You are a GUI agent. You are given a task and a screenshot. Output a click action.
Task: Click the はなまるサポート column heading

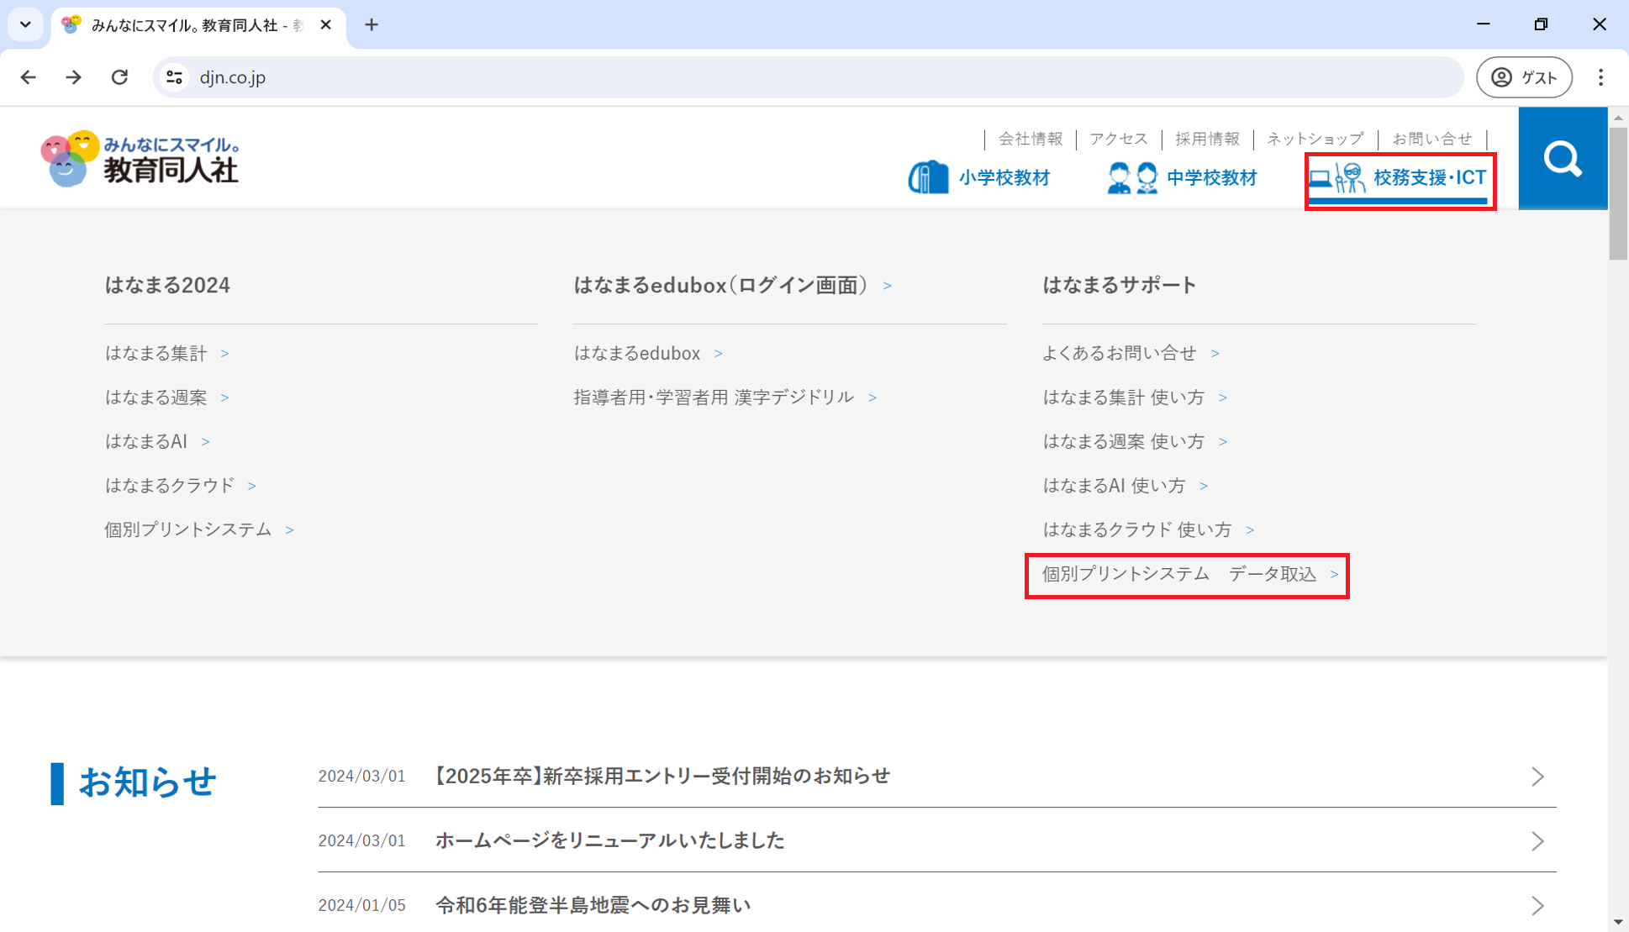click(x=1119, y=285)
